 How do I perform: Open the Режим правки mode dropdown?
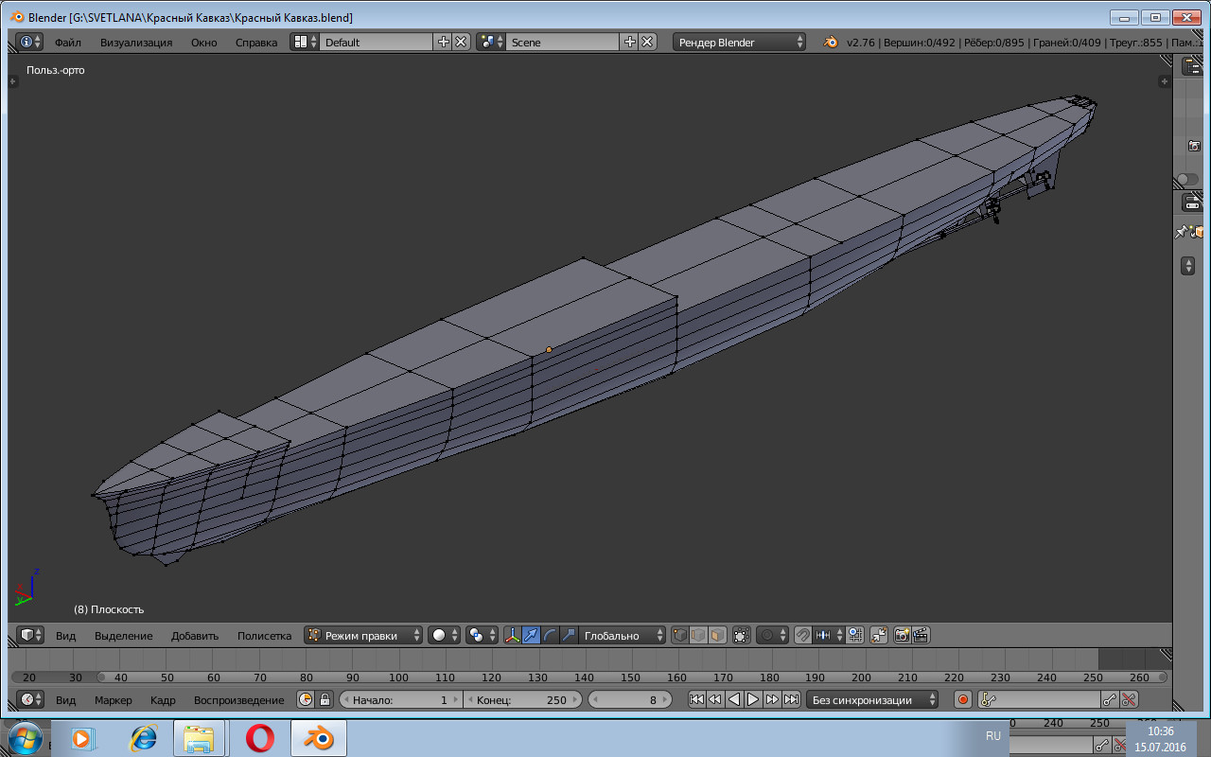click(363, 636)
